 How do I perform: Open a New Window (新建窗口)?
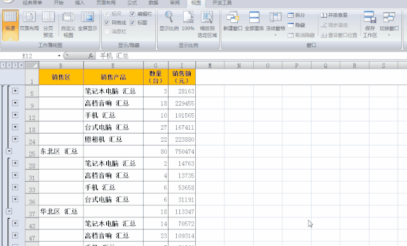coord(233,21)
